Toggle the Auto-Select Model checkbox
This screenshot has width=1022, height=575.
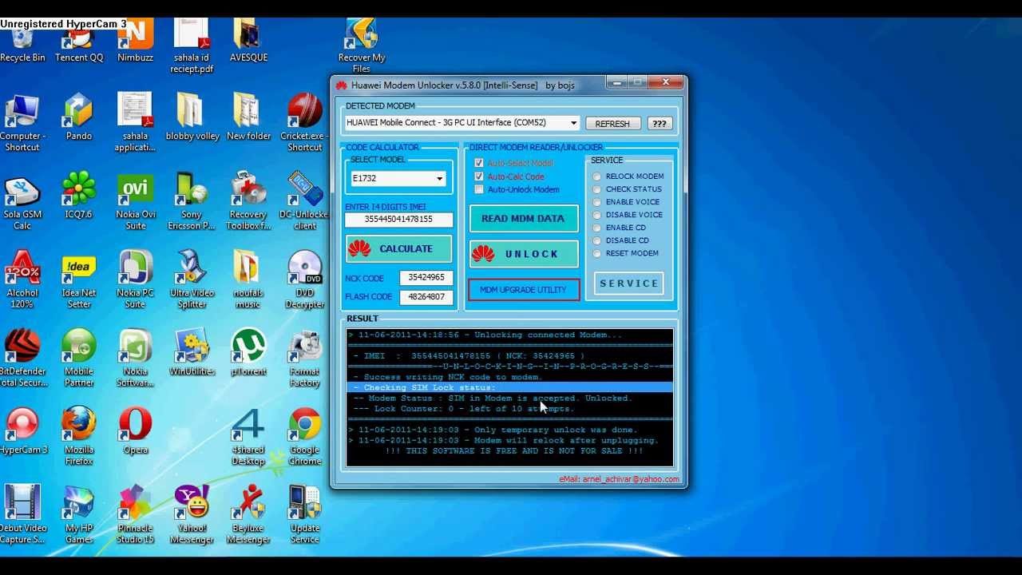[479, 163]
